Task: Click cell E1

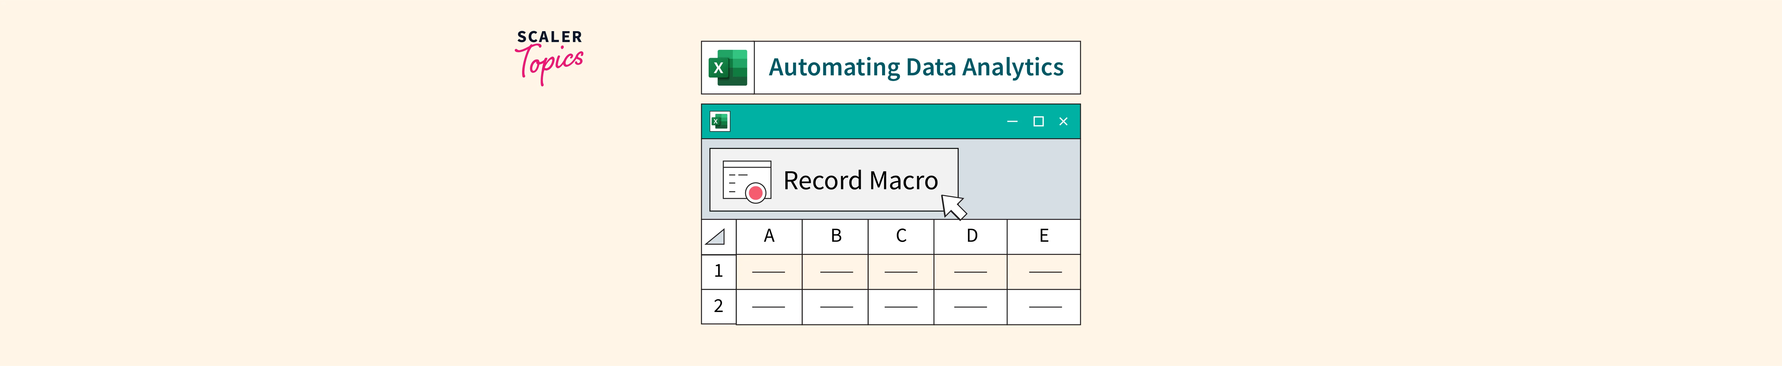Action: click(1044, 272)
